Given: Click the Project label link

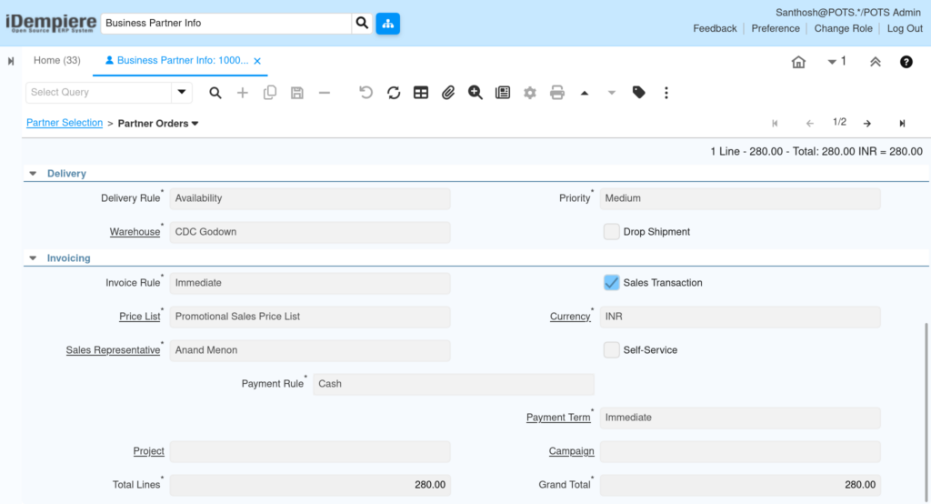Looking at the screenshot, I should (148, 451).
